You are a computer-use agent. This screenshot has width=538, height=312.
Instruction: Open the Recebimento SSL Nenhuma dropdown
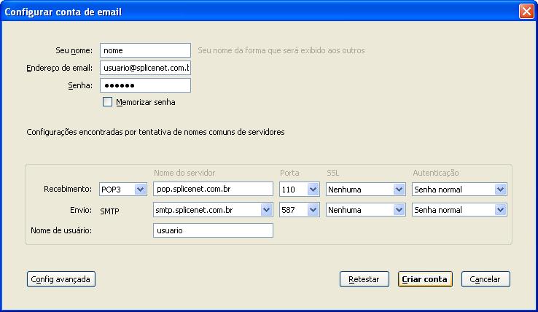[365, 189]
